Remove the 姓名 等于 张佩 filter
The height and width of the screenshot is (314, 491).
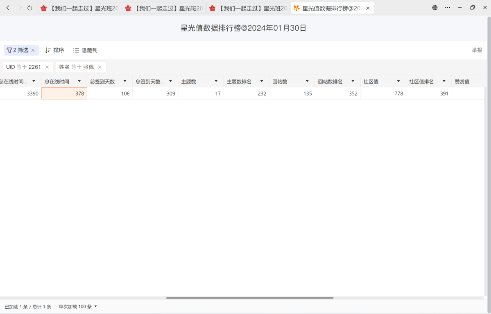(100, 67)
